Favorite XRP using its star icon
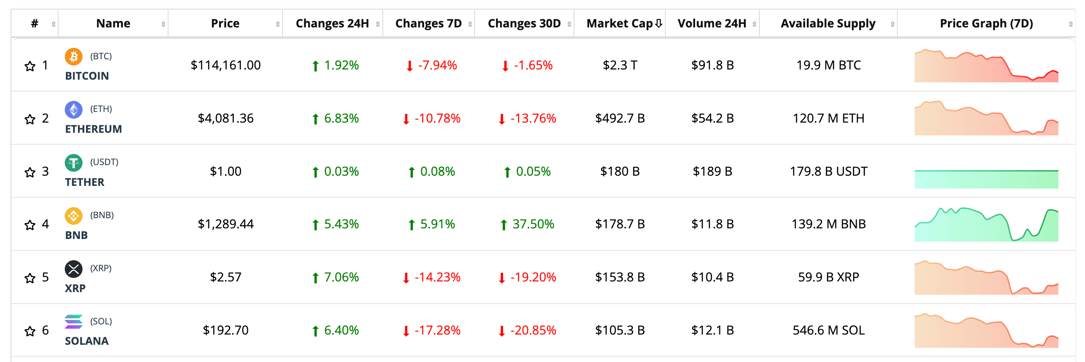 click(x=30, y=278)
